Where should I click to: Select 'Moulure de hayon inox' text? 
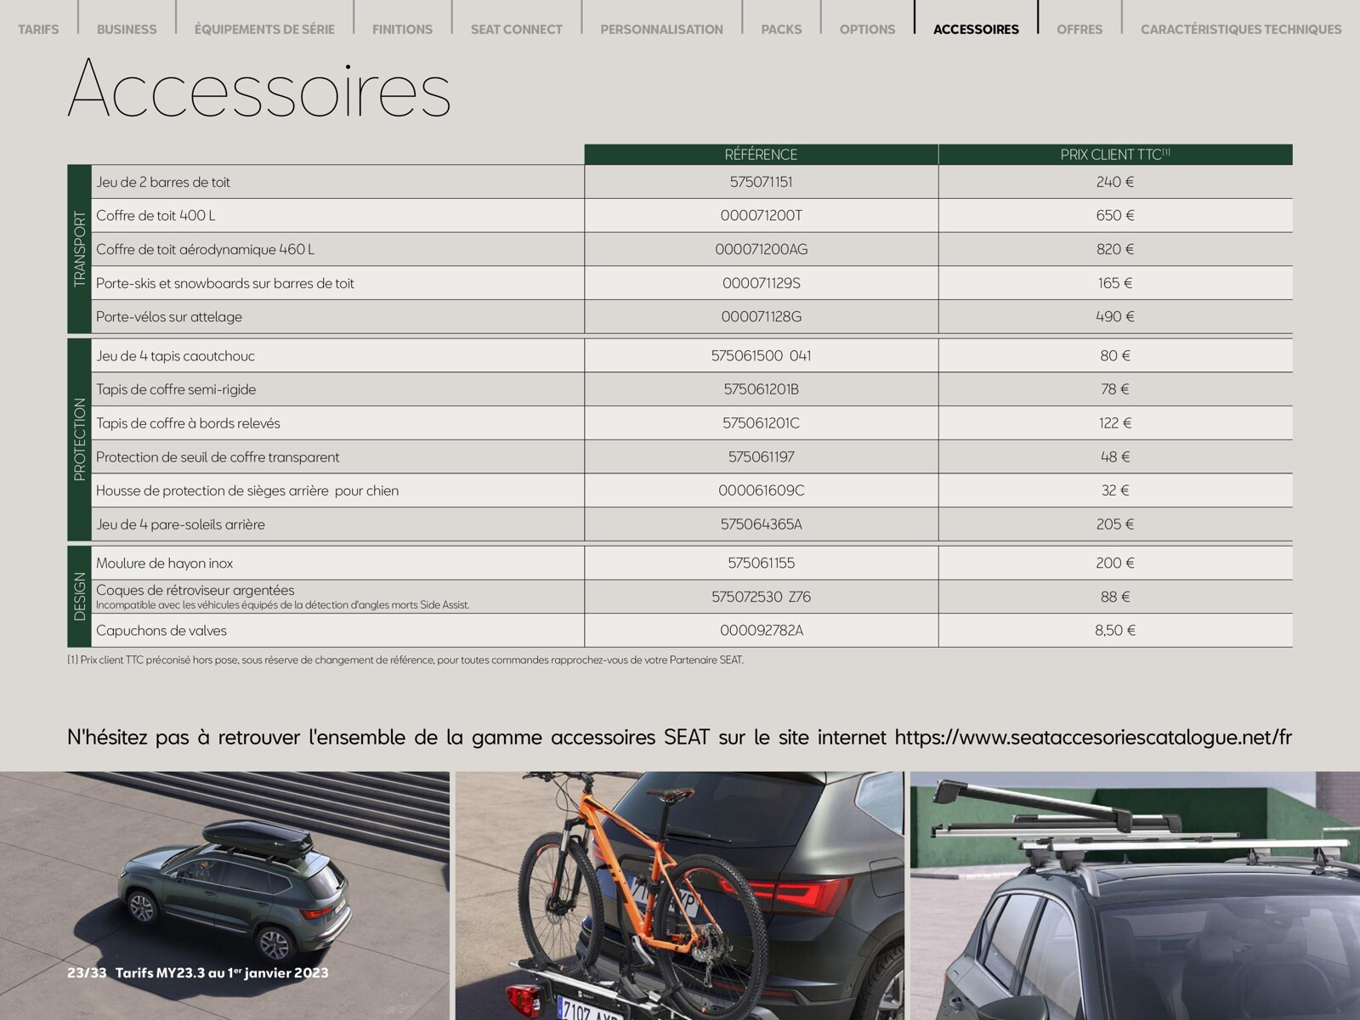pyautogui.click(x=164, y=563)
